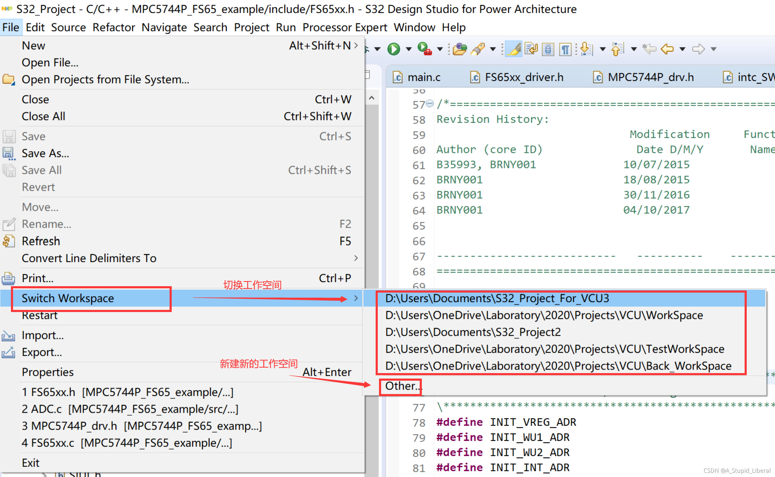The height and width of the screenshot is (477, 775).
Task: Click Refresh in File menu
Action: (41, 241)
